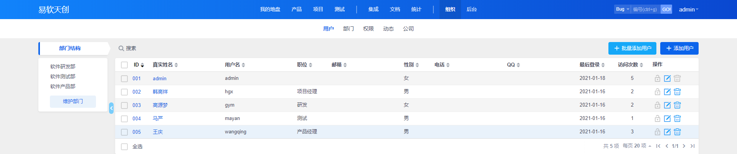Delete user 王庆 with the trash icon

tap(677, 132)
